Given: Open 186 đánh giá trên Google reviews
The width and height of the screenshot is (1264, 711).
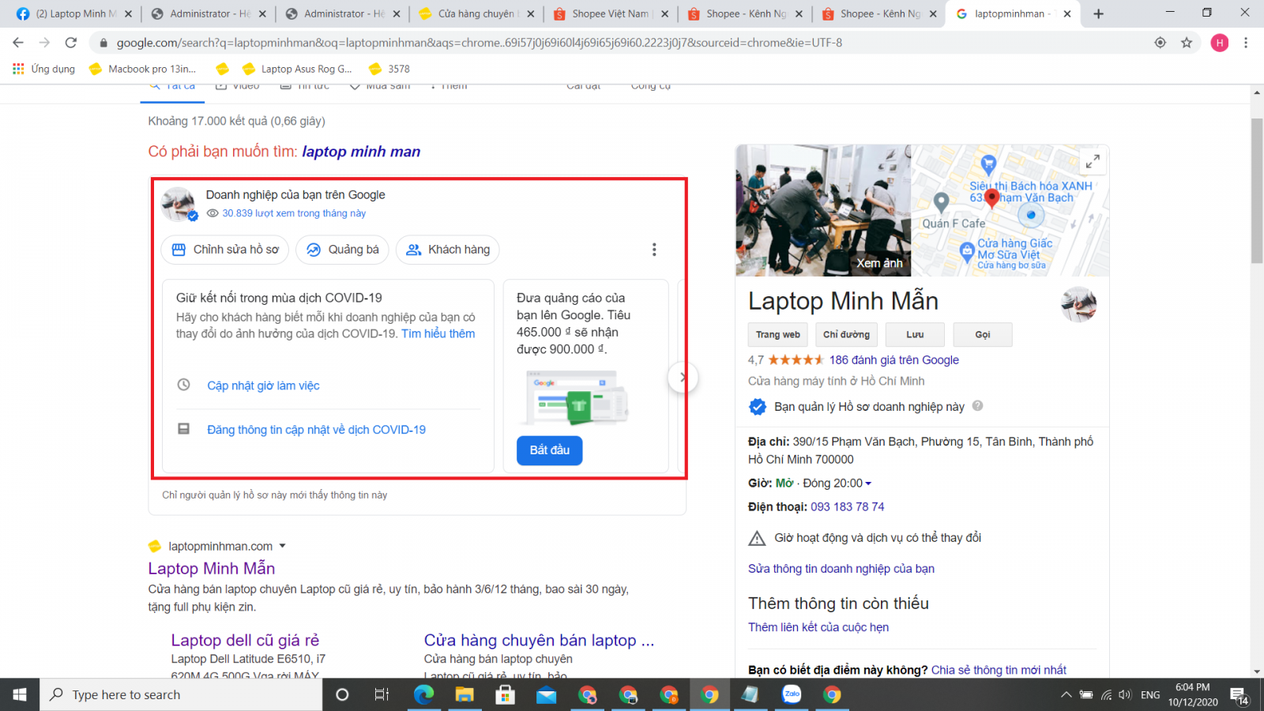Looking at the screenshot, I should 894,360.
